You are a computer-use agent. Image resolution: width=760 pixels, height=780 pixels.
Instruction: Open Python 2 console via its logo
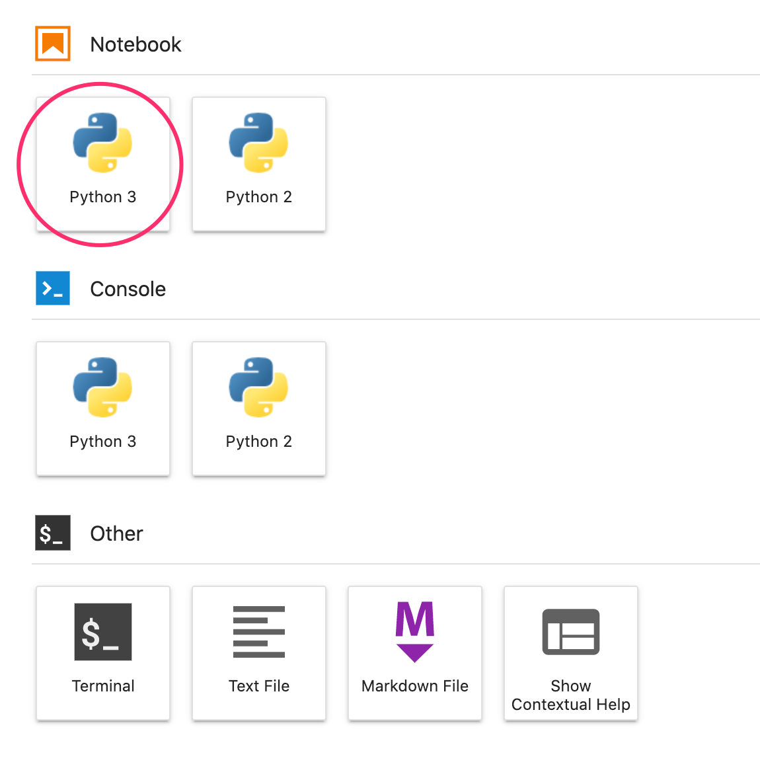[x=258, y=387]
